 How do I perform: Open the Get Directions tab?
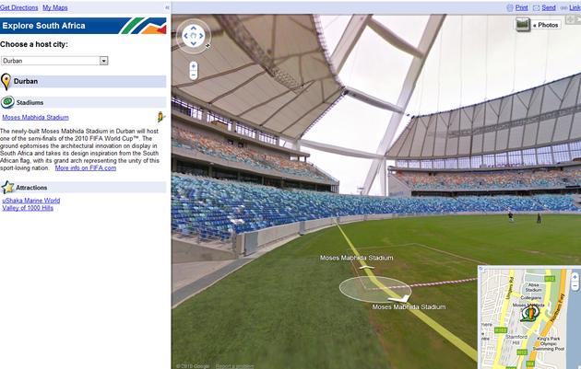(18, 7)
